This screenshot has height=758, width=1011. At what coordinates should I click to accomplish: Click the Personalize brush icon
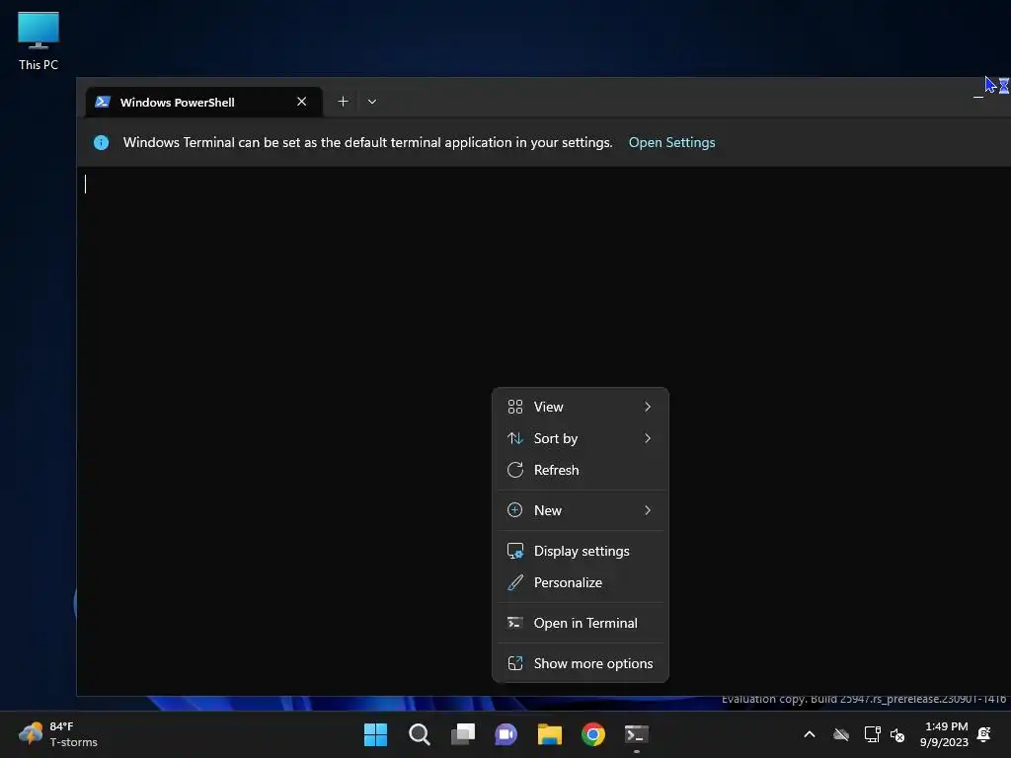click(514, 582)
